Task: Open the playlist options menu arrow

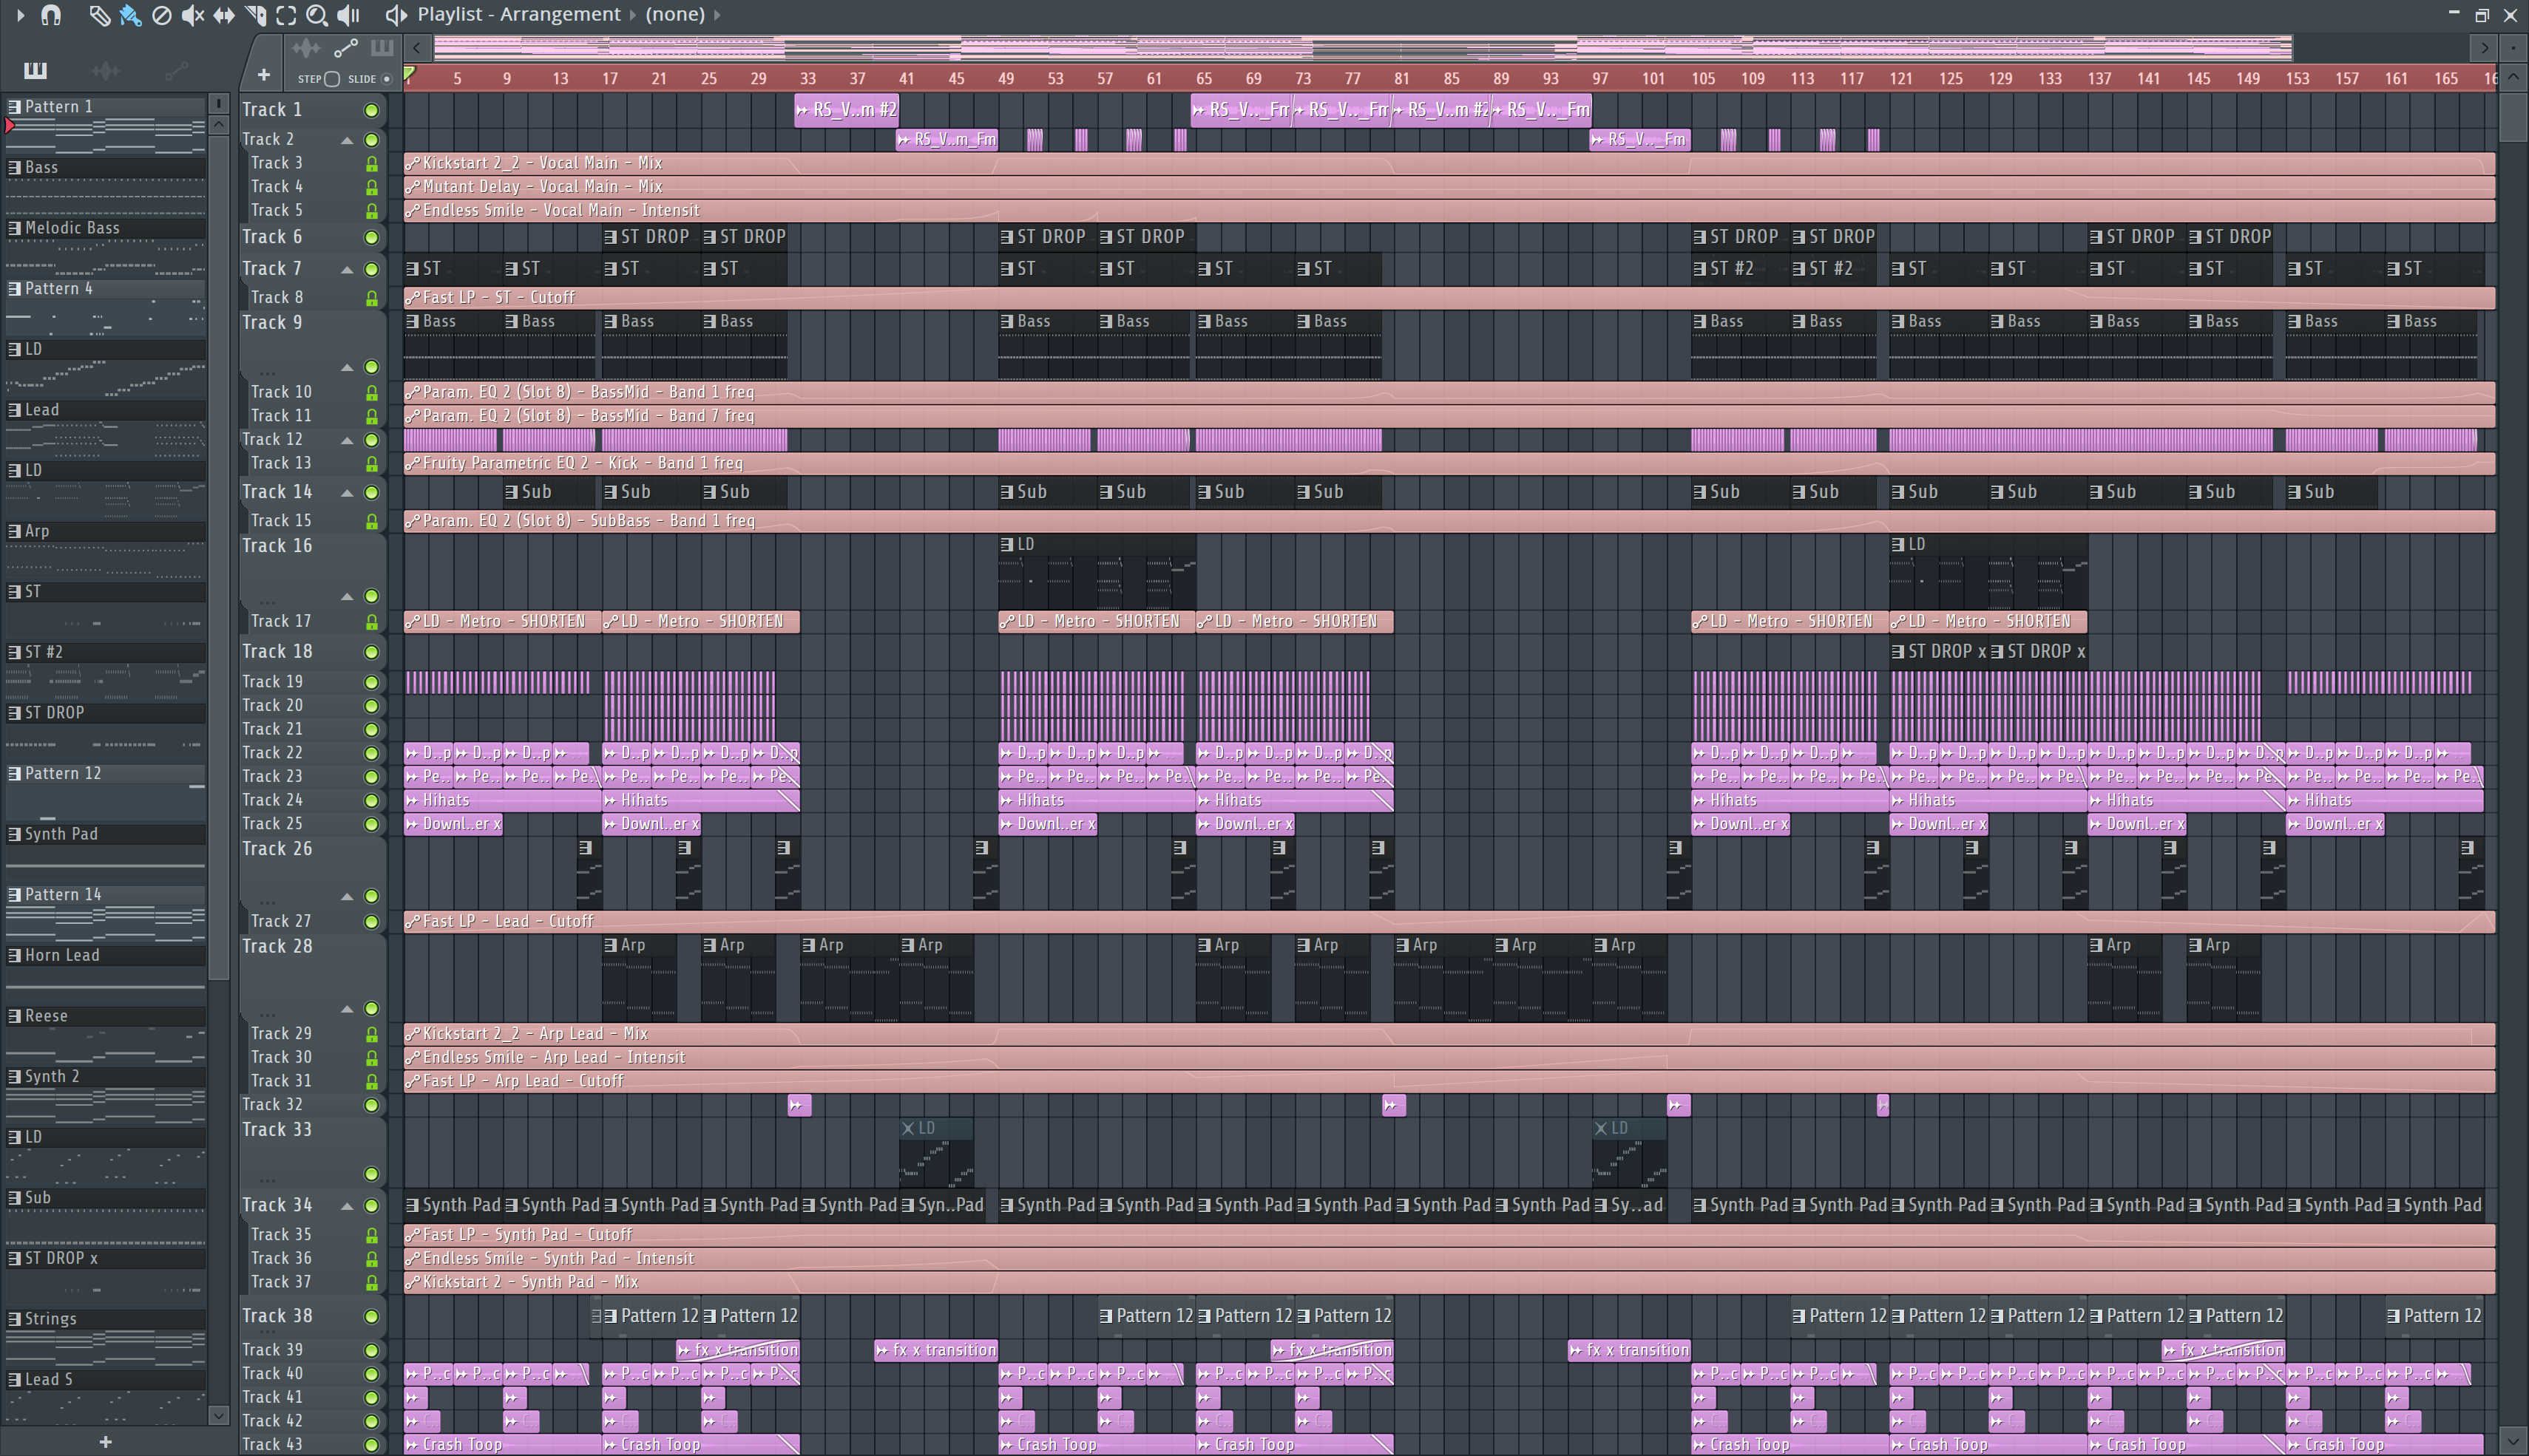Action: [20, 15]
